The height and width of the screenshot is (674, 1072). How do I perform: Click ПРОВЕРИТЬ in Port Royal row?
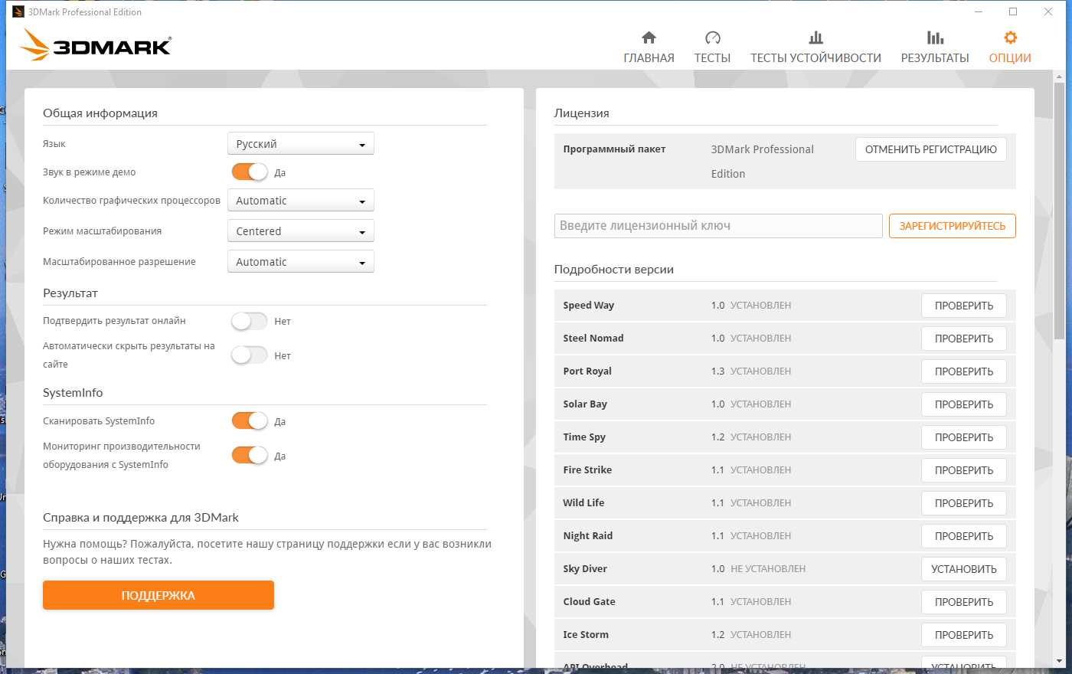pyautogui.click(x=964, y=371)
